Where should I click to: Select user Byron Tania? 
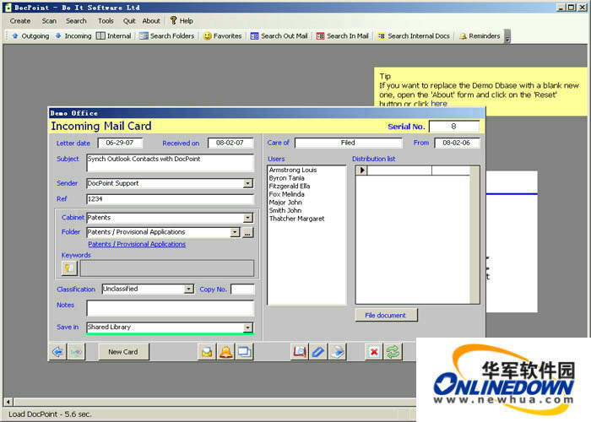pos(286,178)
